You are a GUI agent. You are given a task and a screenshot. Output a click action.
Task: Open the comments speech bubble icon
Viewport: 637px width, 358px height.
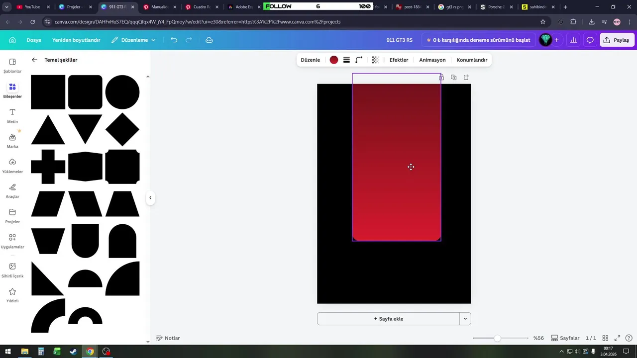point(590,40)
